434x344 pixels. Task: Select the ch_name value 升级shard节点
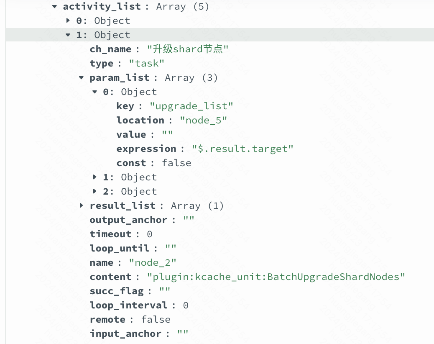tap(188, 49)
